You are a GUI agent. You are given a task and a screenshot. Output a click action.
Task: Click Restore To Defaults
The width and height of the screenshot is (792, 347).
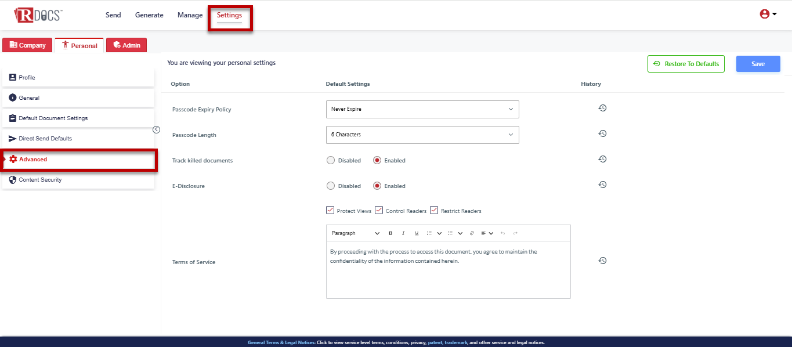686,64
